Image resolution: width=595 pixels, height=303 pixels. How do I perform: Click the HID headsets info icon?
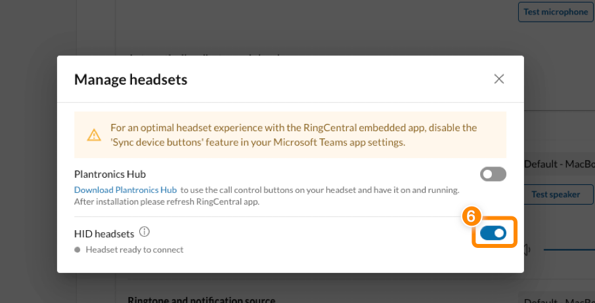[x=144, y=232]
